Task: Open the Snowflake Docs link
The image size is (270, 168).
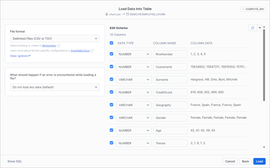Action: pos(80,51)
